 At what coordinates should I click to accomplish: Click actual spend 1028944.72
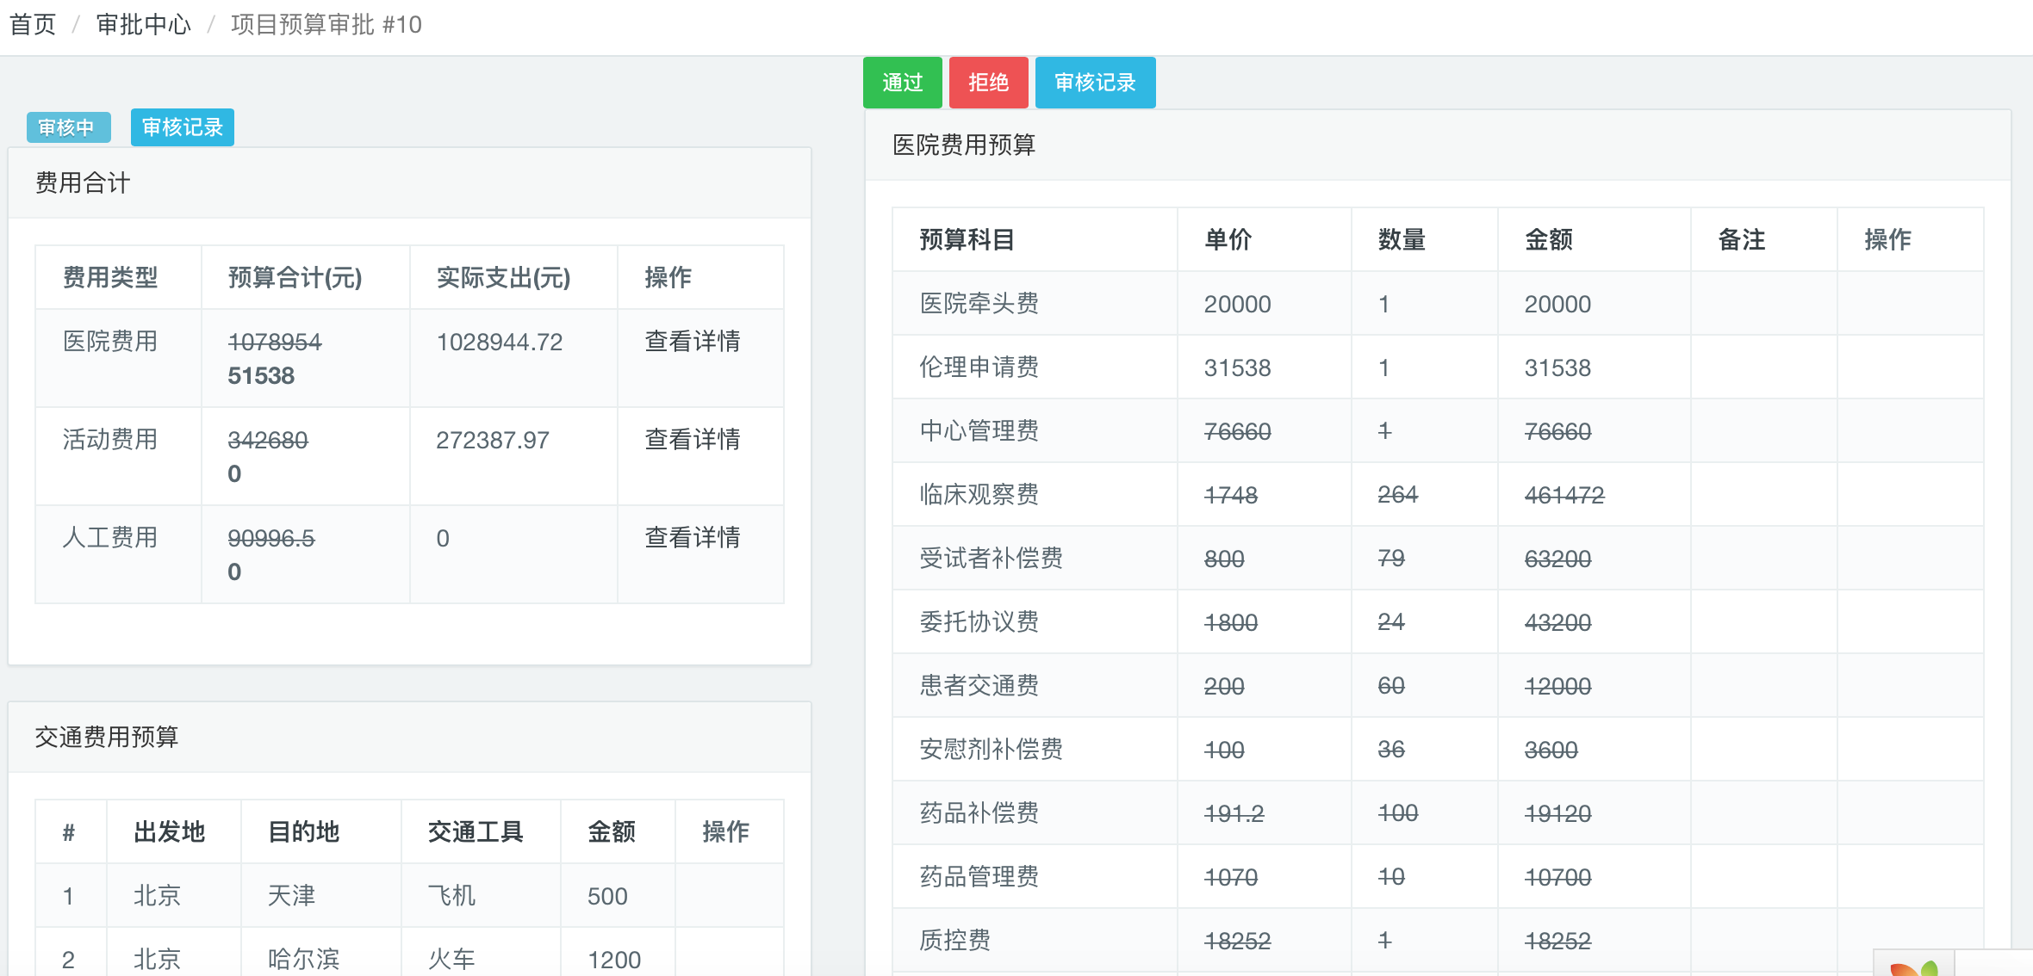pos(500,342)
